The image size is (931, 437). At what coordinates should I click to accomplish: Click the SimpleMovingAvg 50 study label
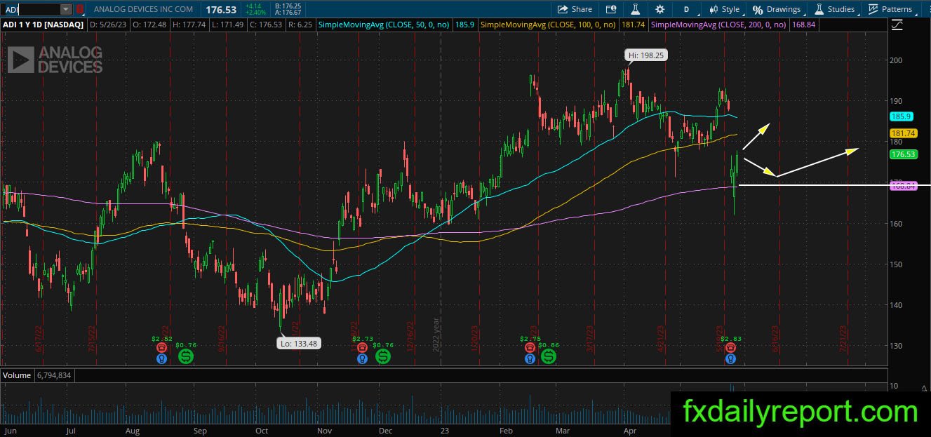pyautogui.click(x=384, y=25)
